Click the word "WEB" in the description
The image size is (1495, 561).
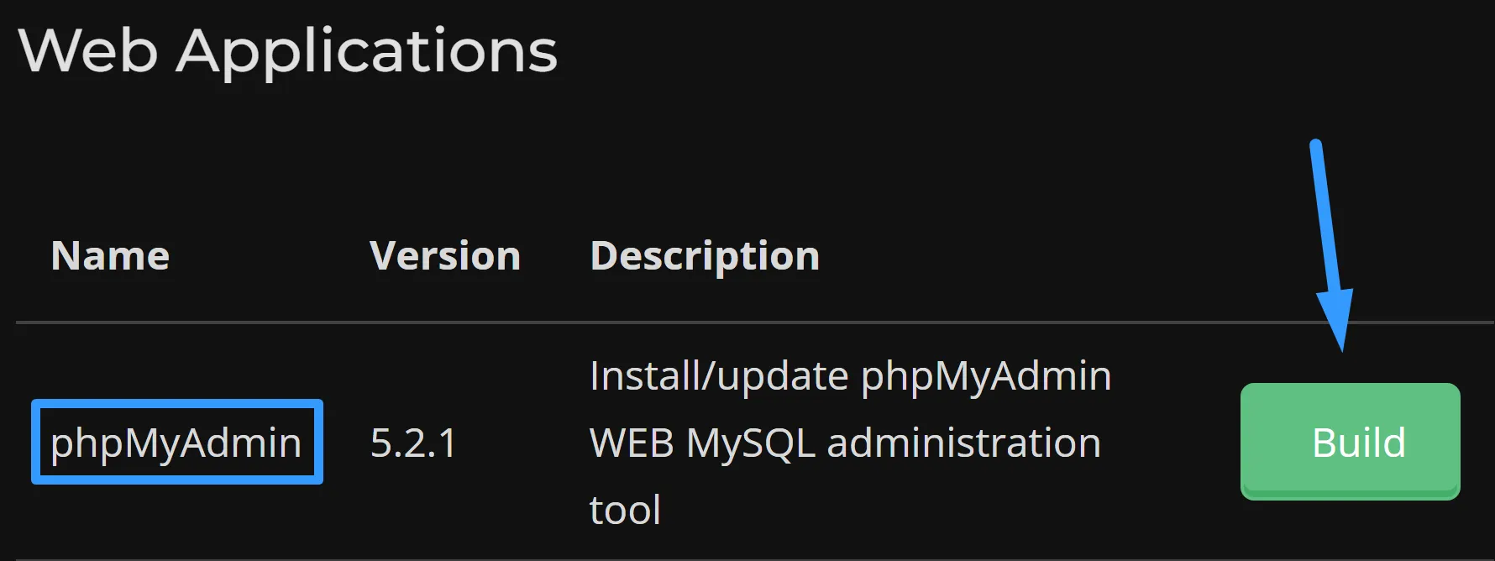click(632, 443)
